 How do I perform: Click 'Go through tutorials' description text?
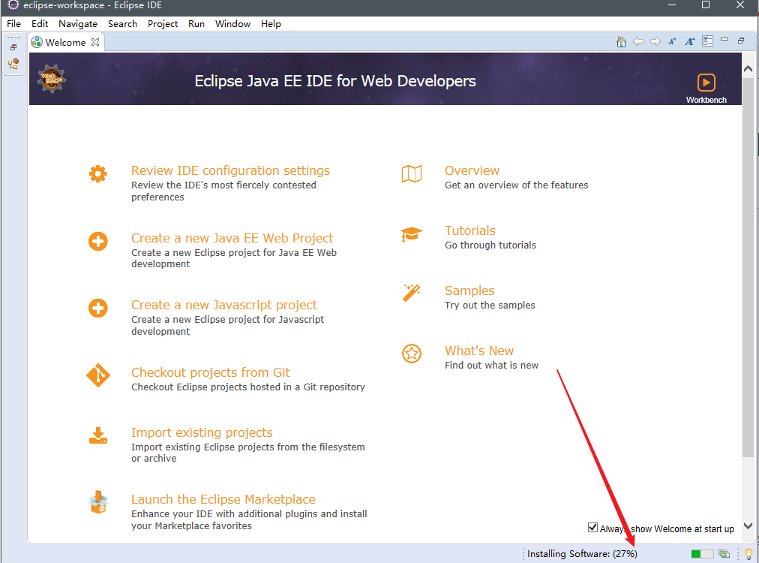(x=490, y=245)
